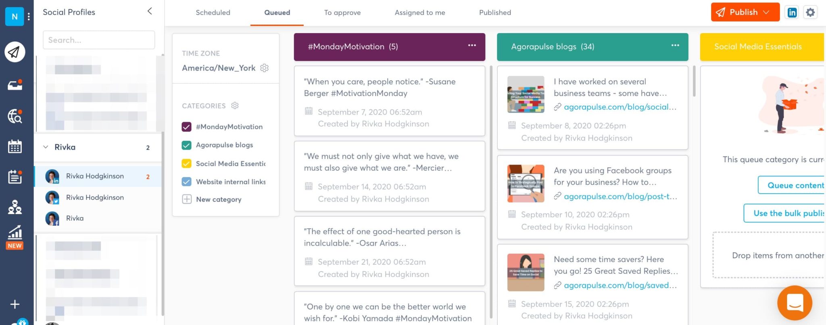
Task: Click the LinkedIn icon in top bar
Action: 792,12
